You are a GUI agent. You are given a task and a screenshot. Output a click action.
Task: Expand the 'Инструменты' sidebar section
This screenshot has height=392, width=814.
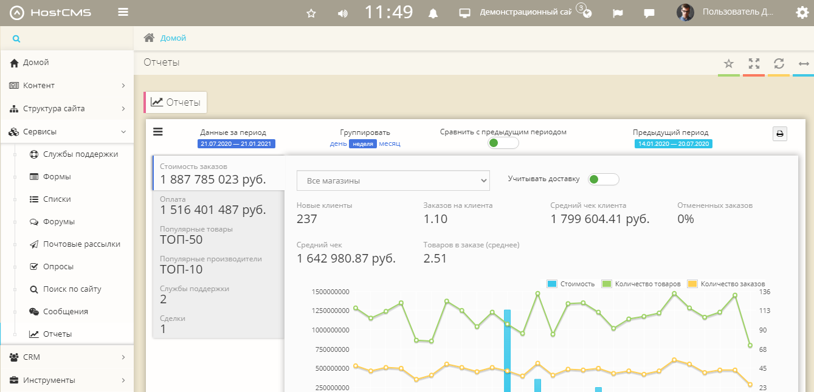67,380
